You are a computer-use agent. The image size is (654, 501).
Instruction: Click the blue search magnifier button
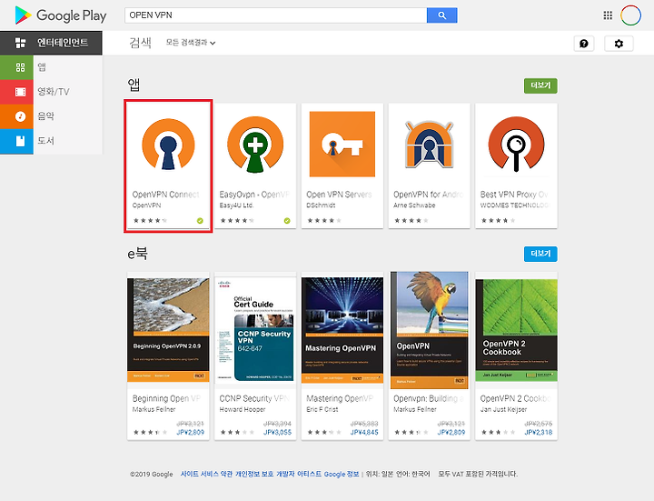pos(441,15)
